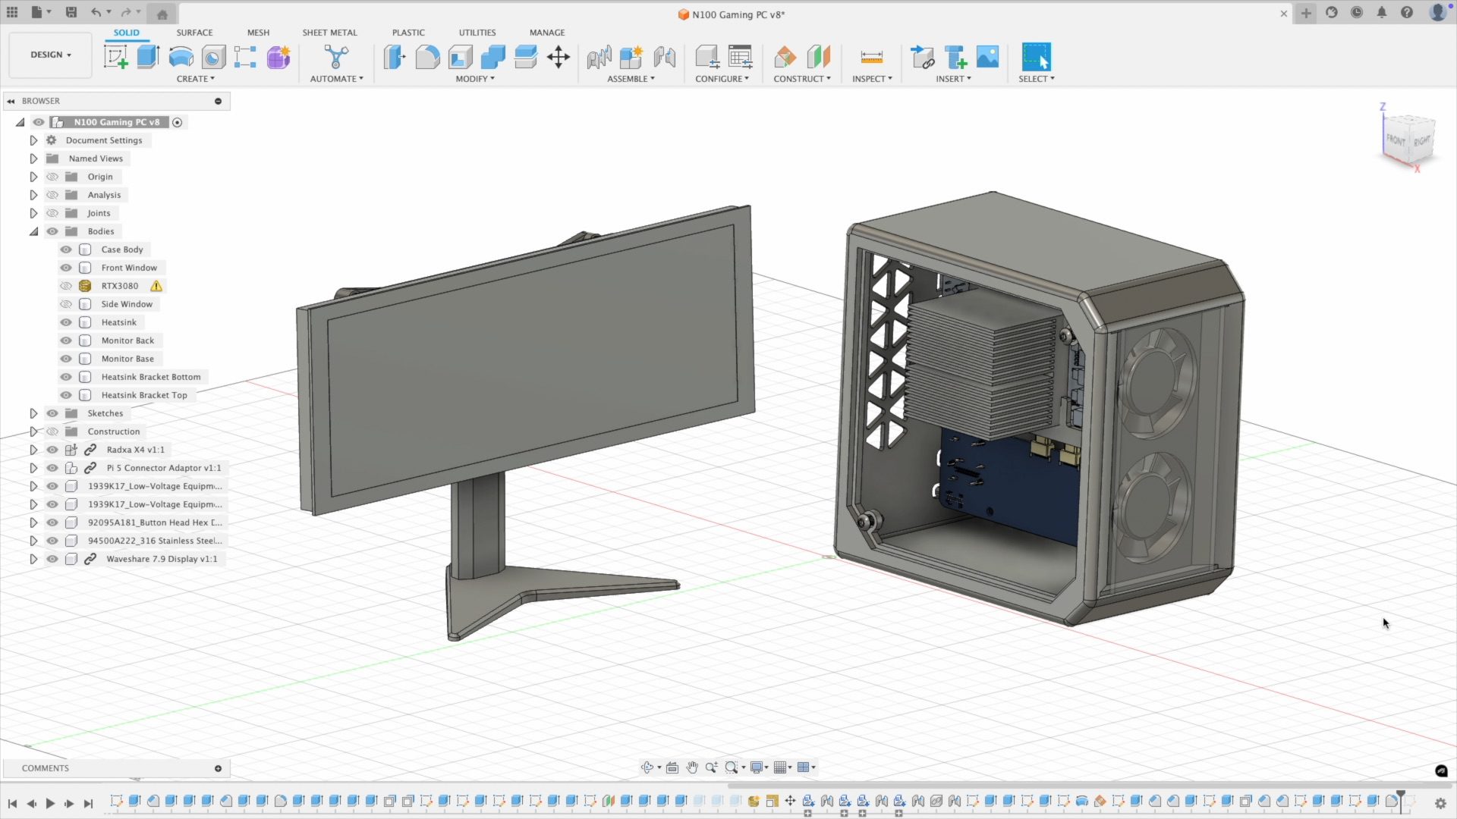This screenshot has height=819, width=1457.
Task: Open the MODIFY dropdown menu
Action: coord(475,79)
